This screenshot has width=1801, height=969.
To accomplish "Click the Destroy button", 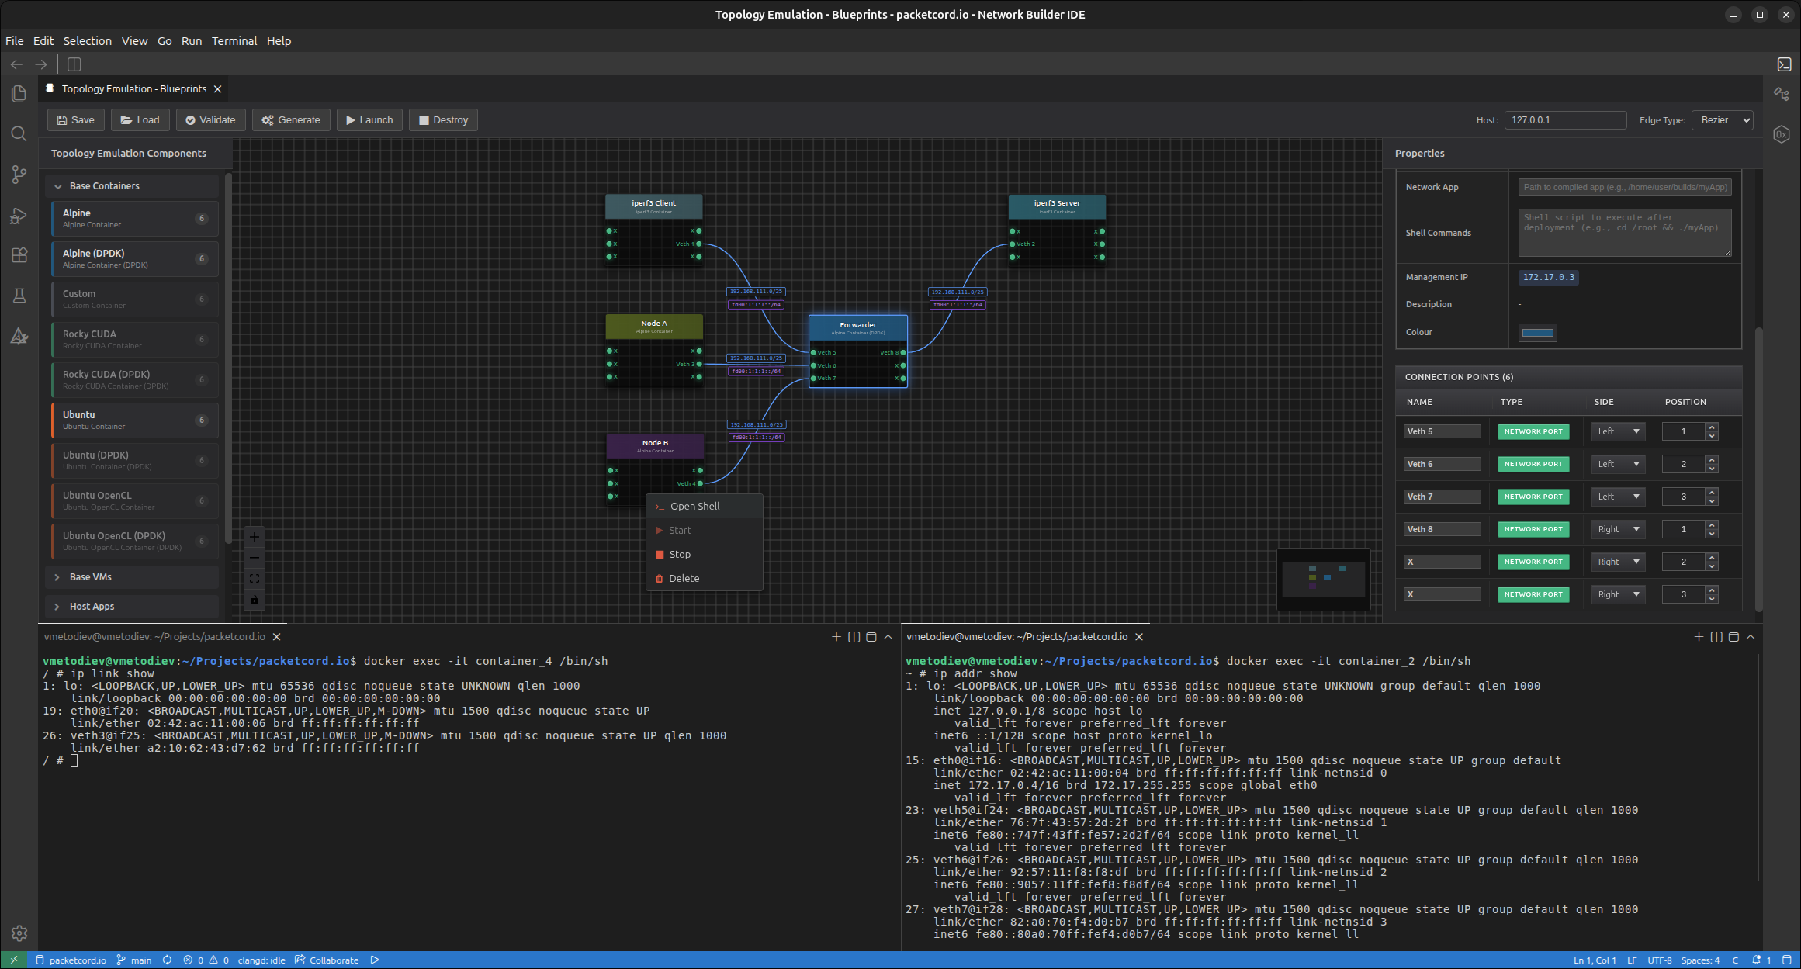I will click(444, 120).
